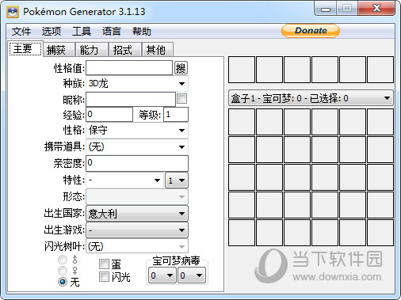This screenshot has height=300, width=401.
Task: Expand 出生国家 dropdown showing 意大利
Action: [137, 214]
